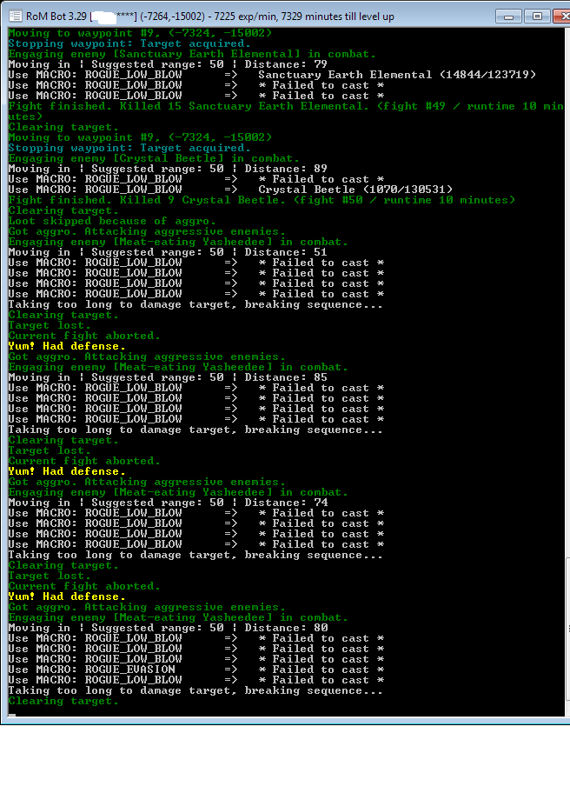Viewport: 570px width, 793px height.
Task: Click the "Loot skipped because of aggro" line
Action: pyautogui.click(x=111, y=221)
